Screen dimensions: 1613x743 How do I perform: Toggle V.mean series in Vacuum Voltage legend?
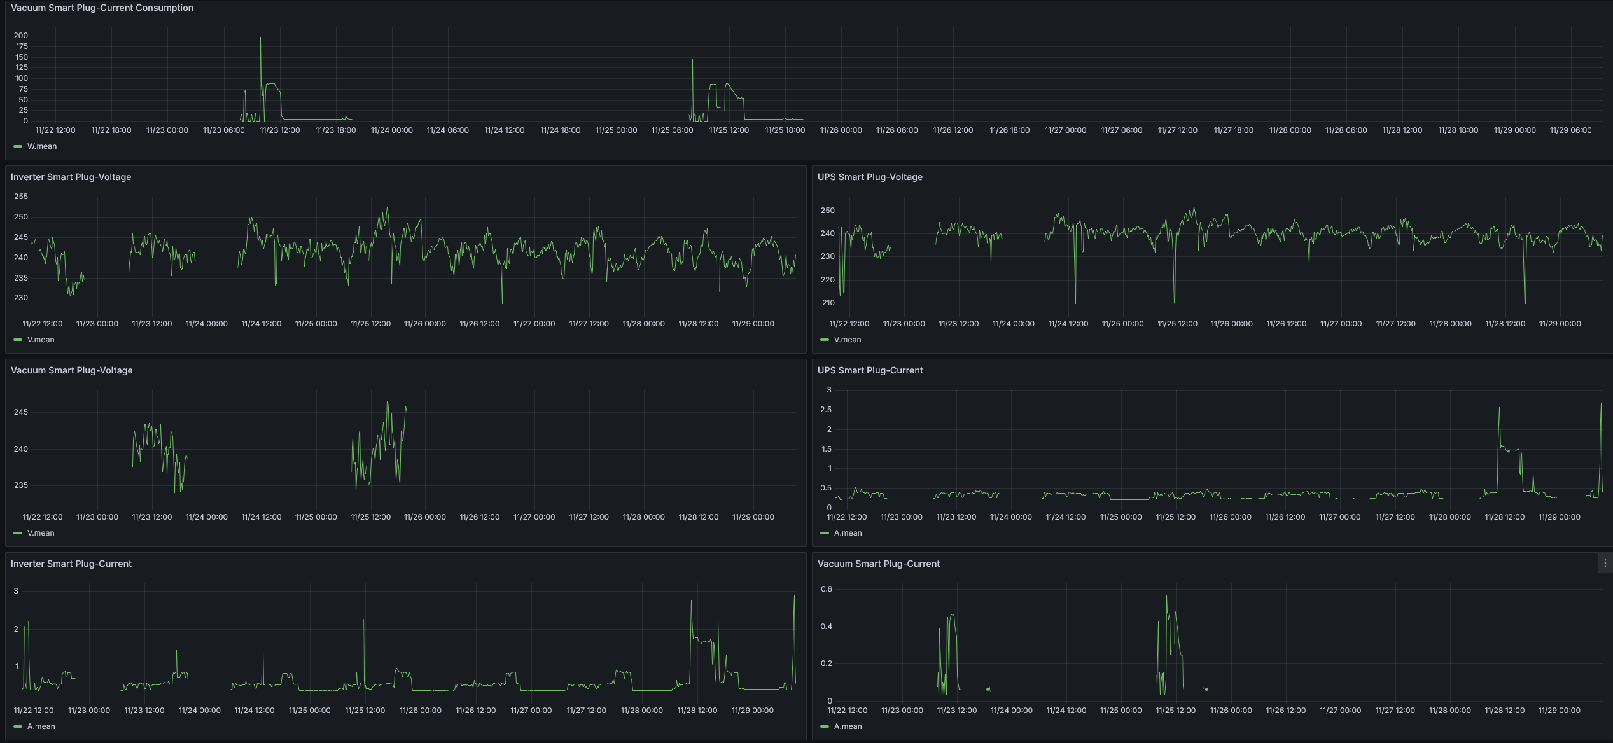point(41,533)
